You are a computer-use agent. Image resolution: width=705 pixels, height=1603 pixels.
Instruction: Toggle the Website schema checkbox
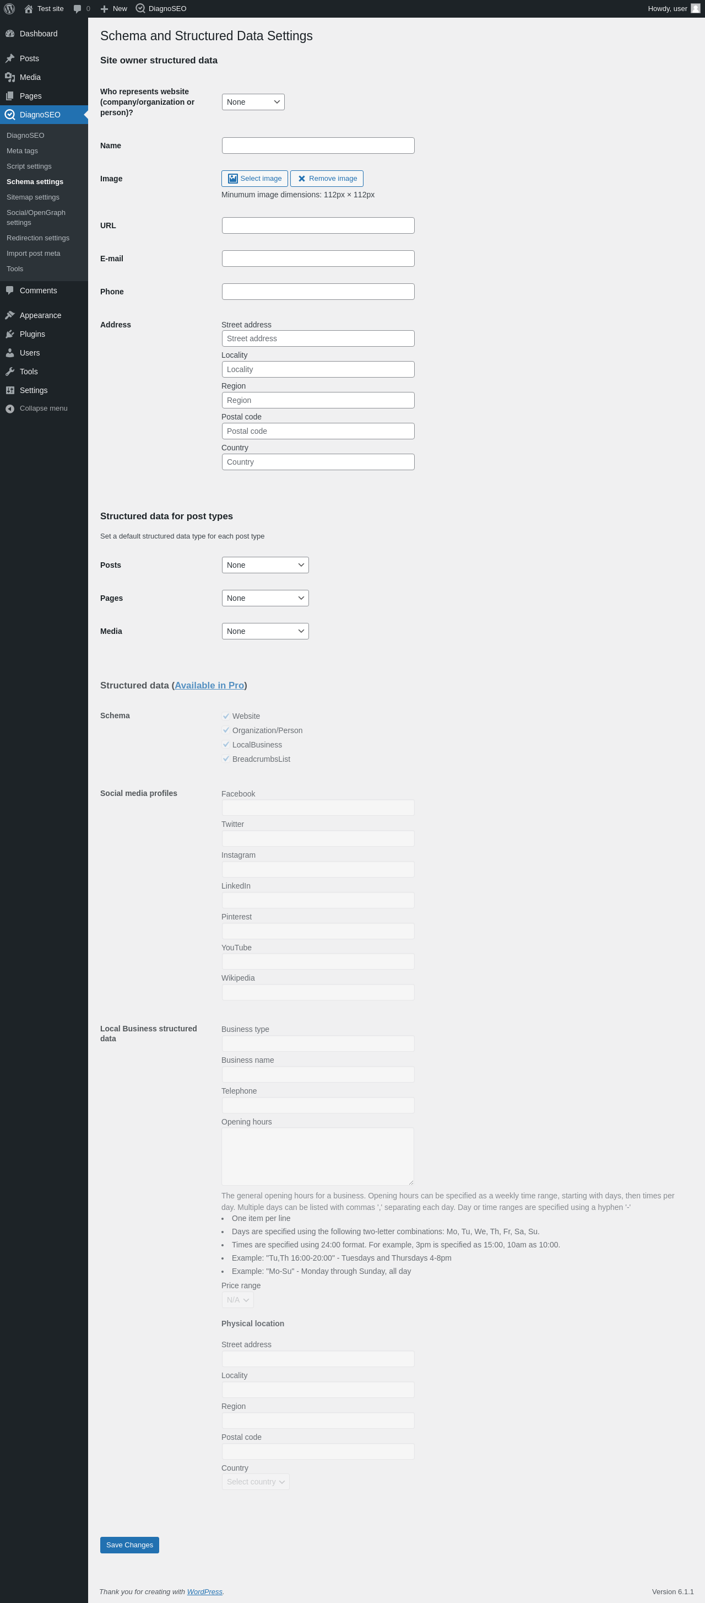(226, 716)
